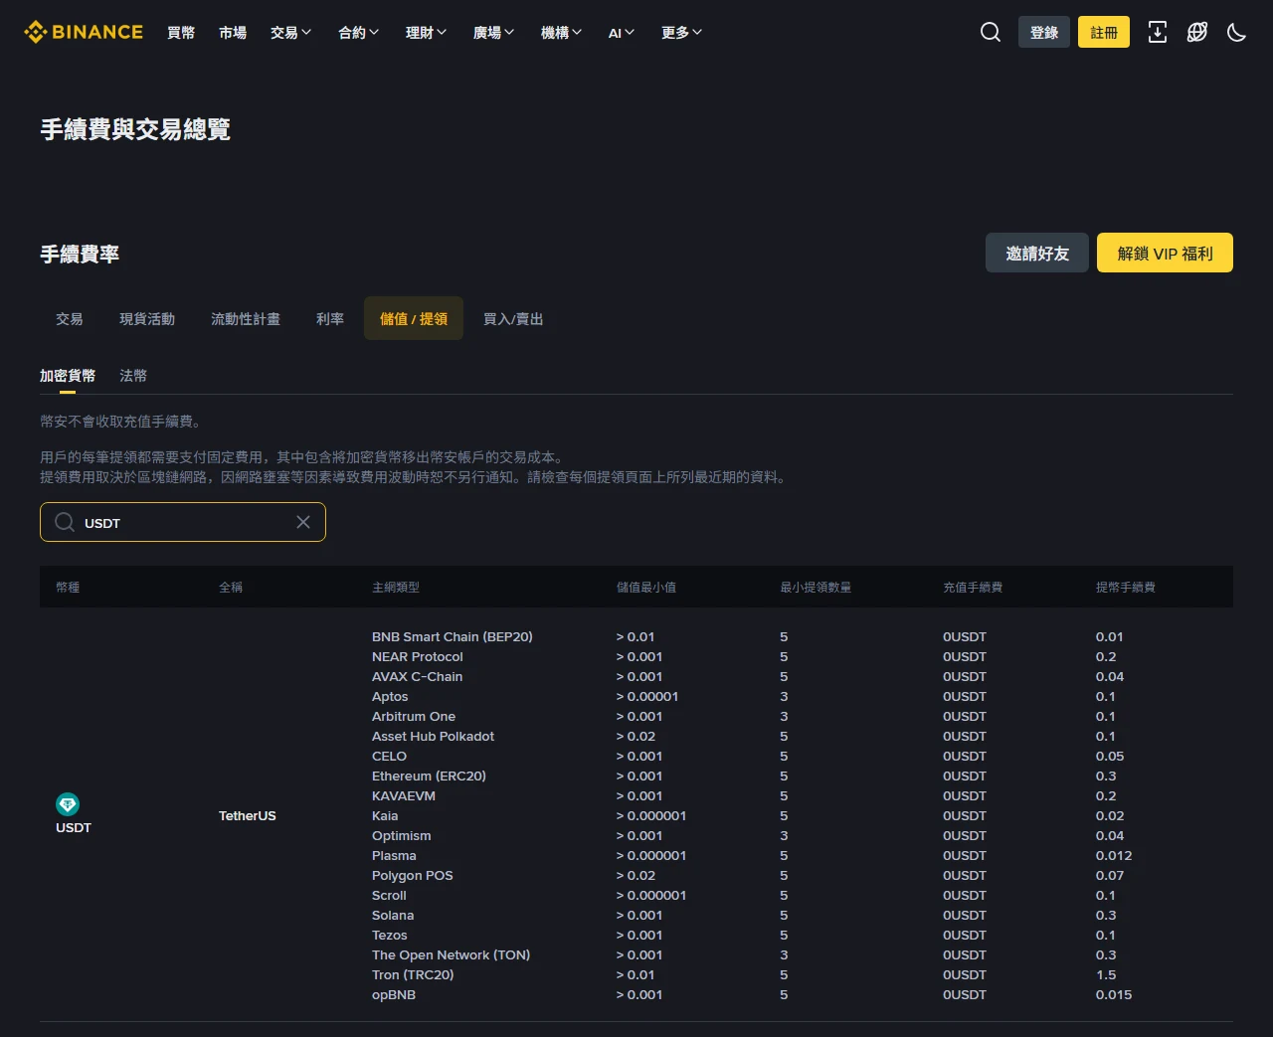Click the Tron (TRC20) network text
1273x1037 pixels.
point(413,974)
